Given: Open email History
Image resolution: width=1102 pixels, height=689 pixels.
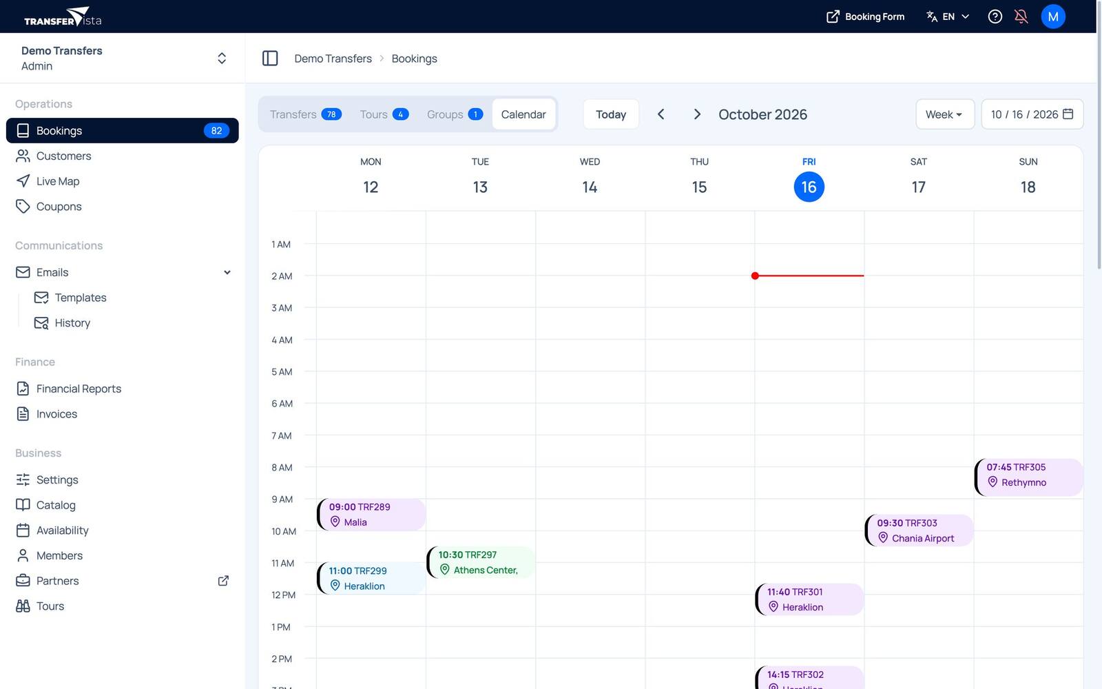Looking at the screenshot, I should (72, 323).
